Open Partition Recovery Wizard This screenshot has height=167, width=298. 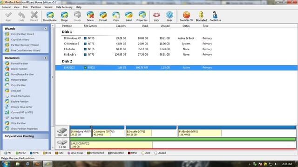coord(25,45)
